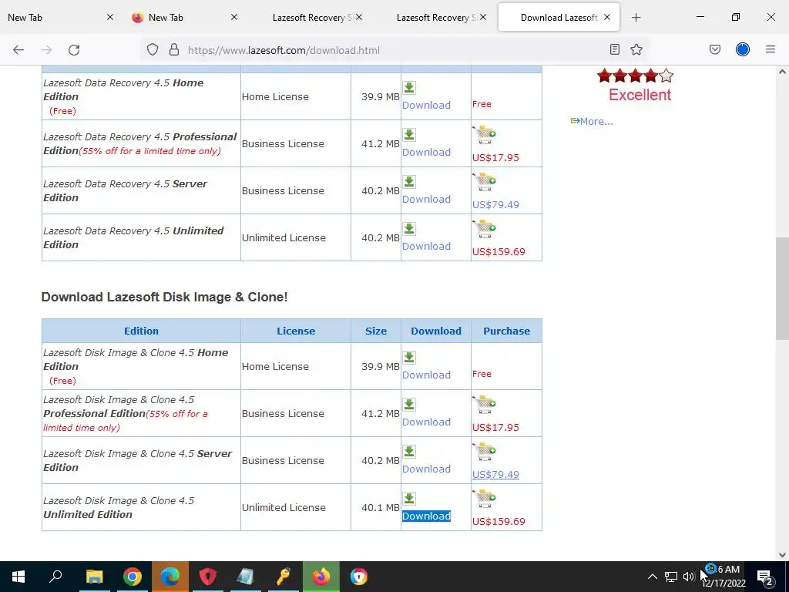Close the Download Lazesoft tab
The image size is (789, 592).
[x=607, y=18]
